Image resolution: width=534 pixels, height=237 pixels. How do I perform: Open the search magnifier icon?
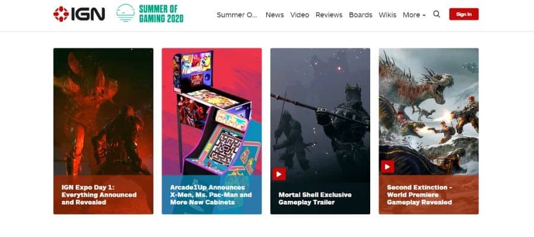click(437, 14)
